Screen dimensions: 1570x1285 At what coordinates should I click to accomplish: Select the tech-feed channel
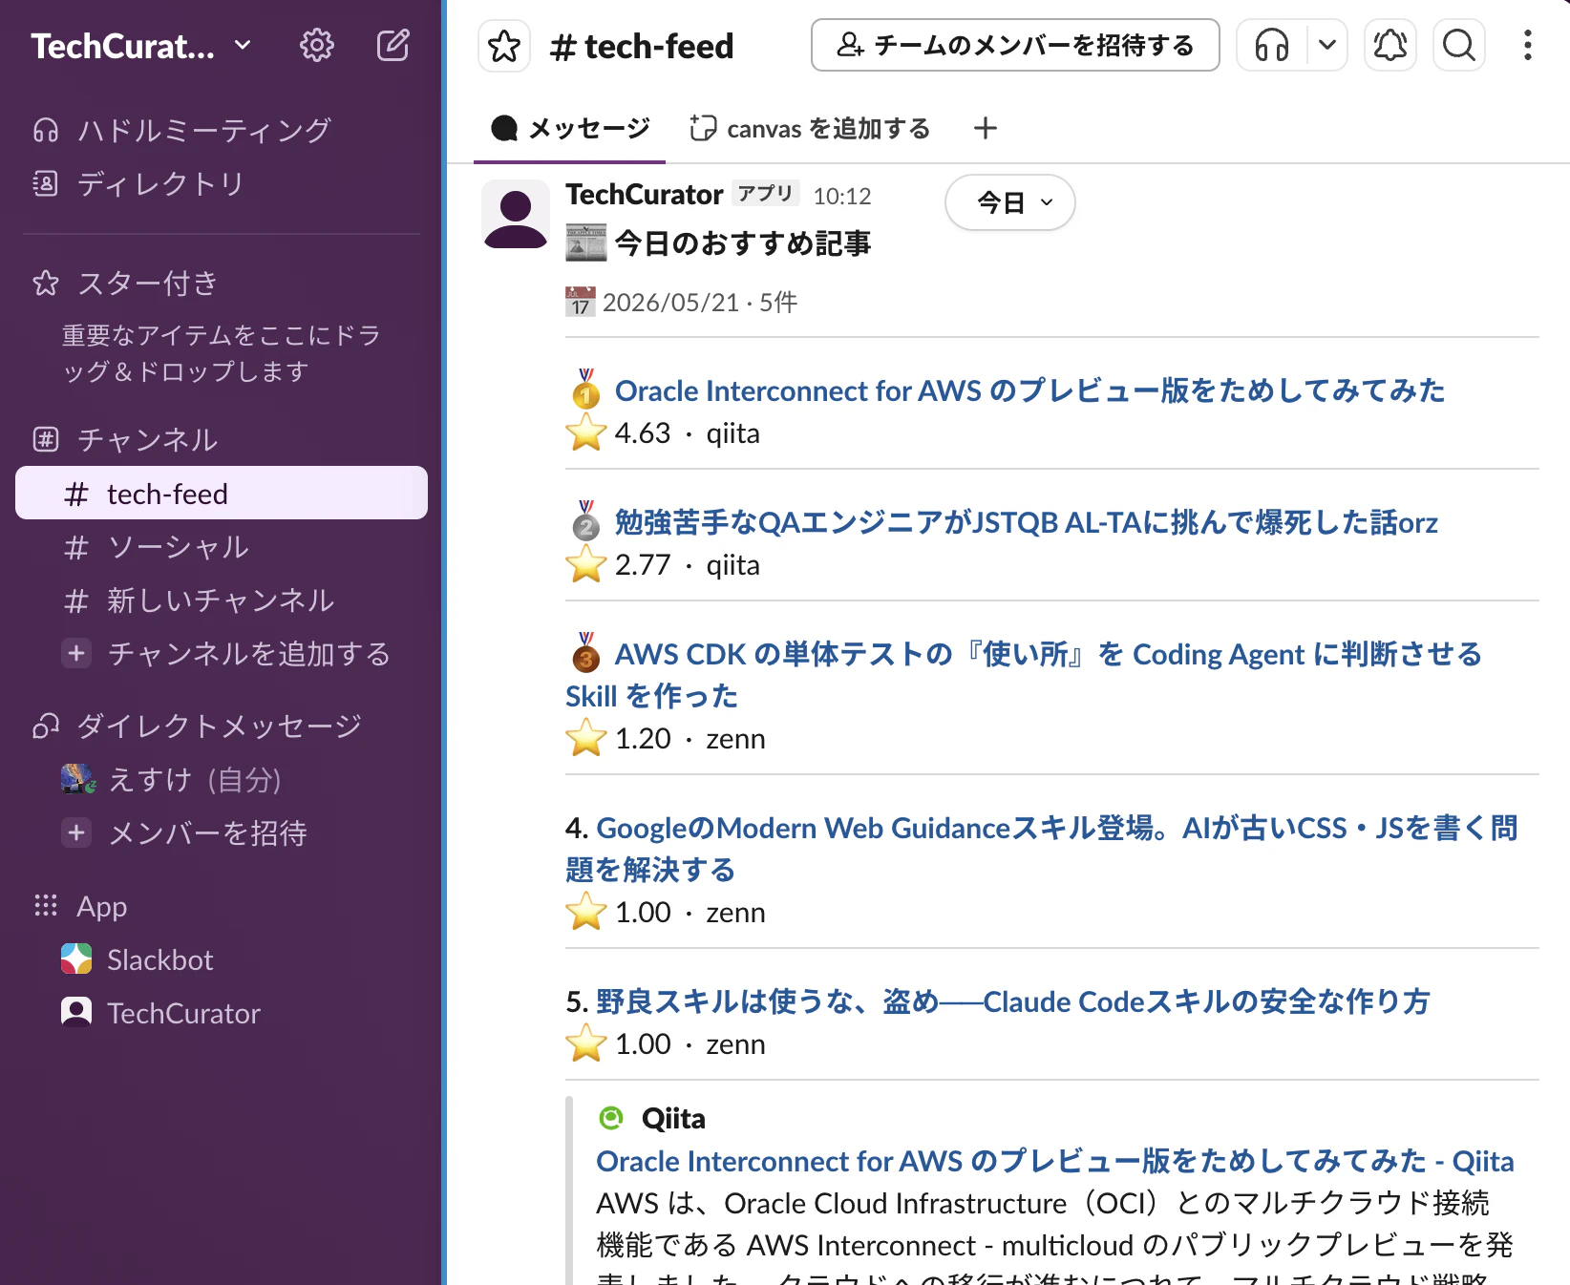coord(222,494)
